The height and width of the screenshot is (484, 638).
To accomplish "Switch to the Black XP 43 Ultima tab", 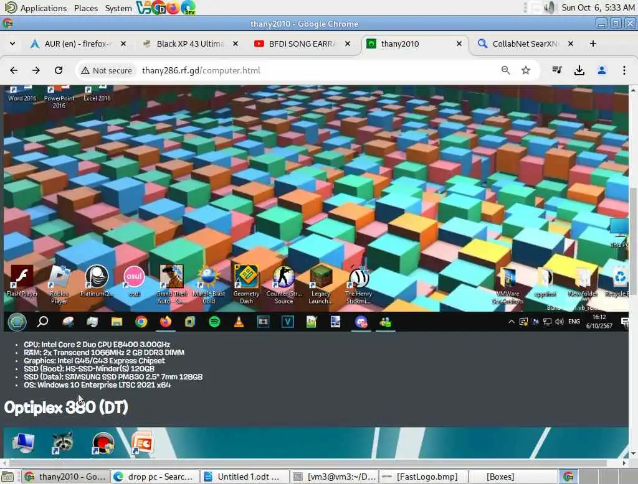I will pos(189,44).
